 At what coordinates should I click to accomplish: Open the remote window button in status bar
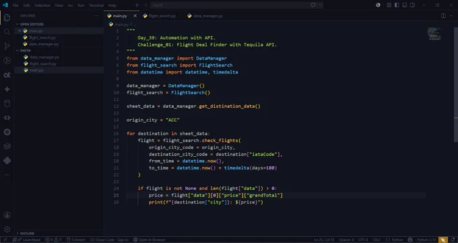(x=5, y=240)
